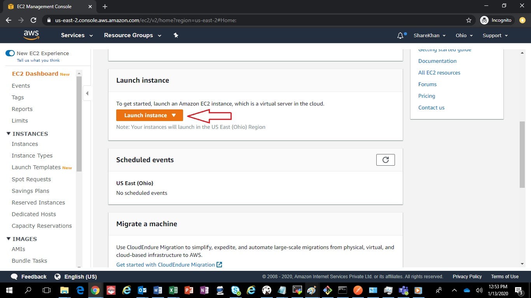Open the Ohio region selector
The height and width of the screenshot is (298, 531).
(464, 35)
